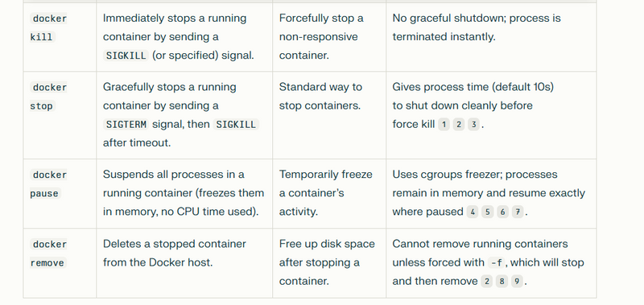Screen dimensions: 644x305
Task: Click the '-f' flag code chip
Action: [x=497, y=262]
